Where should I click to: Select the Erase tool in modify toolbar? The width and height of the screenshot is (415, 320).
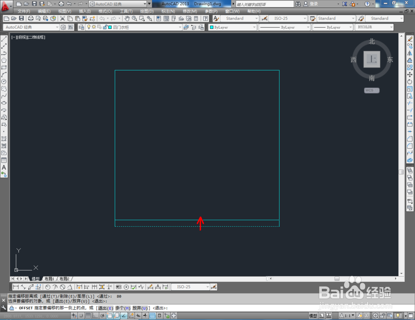pyautogui.click(x=410, y=39)
